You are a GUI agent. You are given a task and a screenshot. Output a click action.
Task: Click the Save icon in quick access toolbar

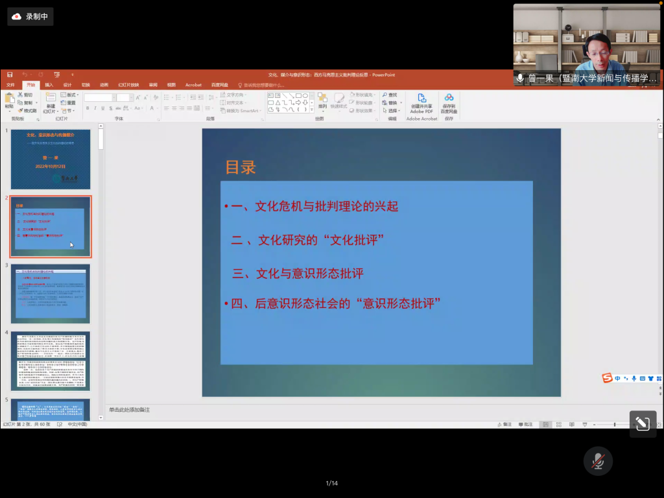(x=10, y=75)
